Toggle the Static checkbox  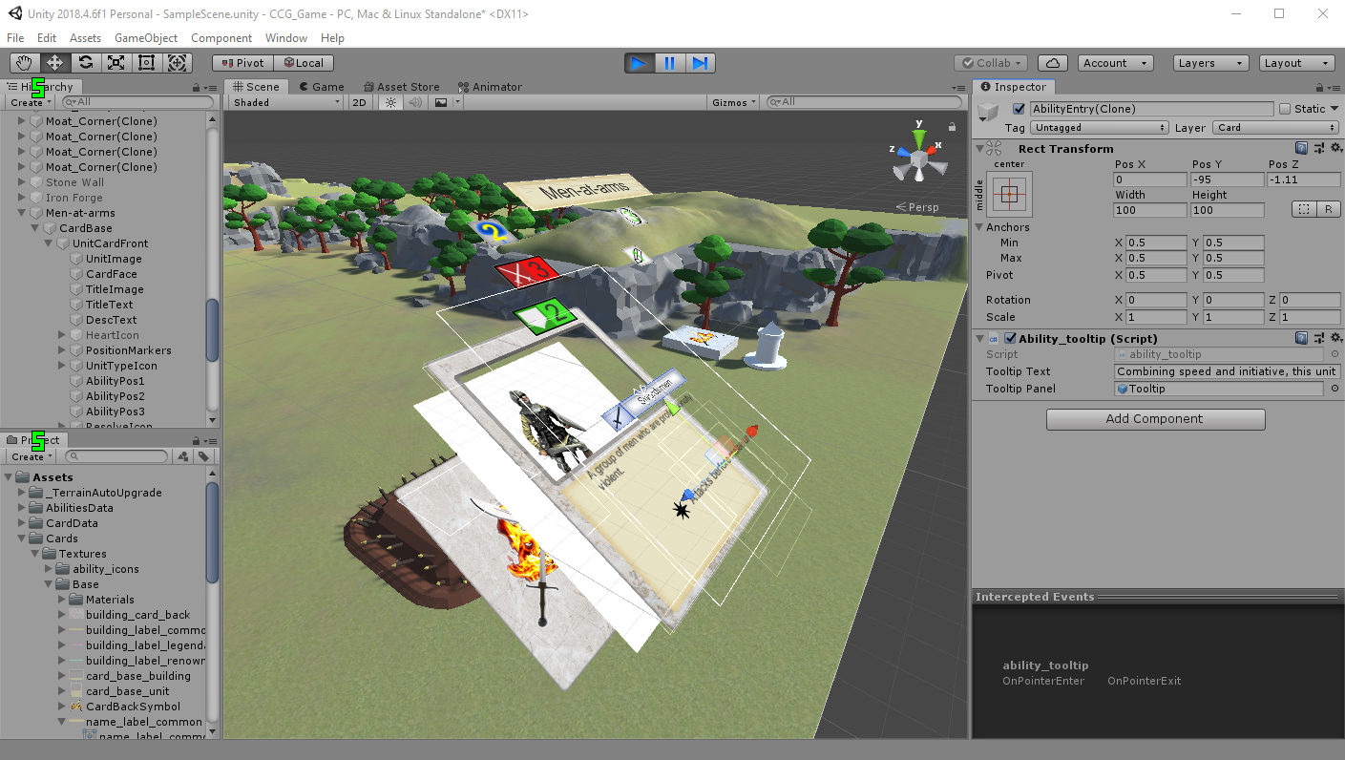(x=1284, y=109)
